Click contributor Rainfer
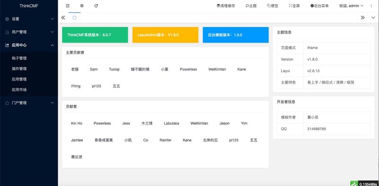Screen dimensions: 379x186 (165, 140)
